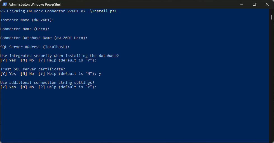Click the PS C:\2Ring_DW_Uccx_Connector path prompt

pos(43,11)
